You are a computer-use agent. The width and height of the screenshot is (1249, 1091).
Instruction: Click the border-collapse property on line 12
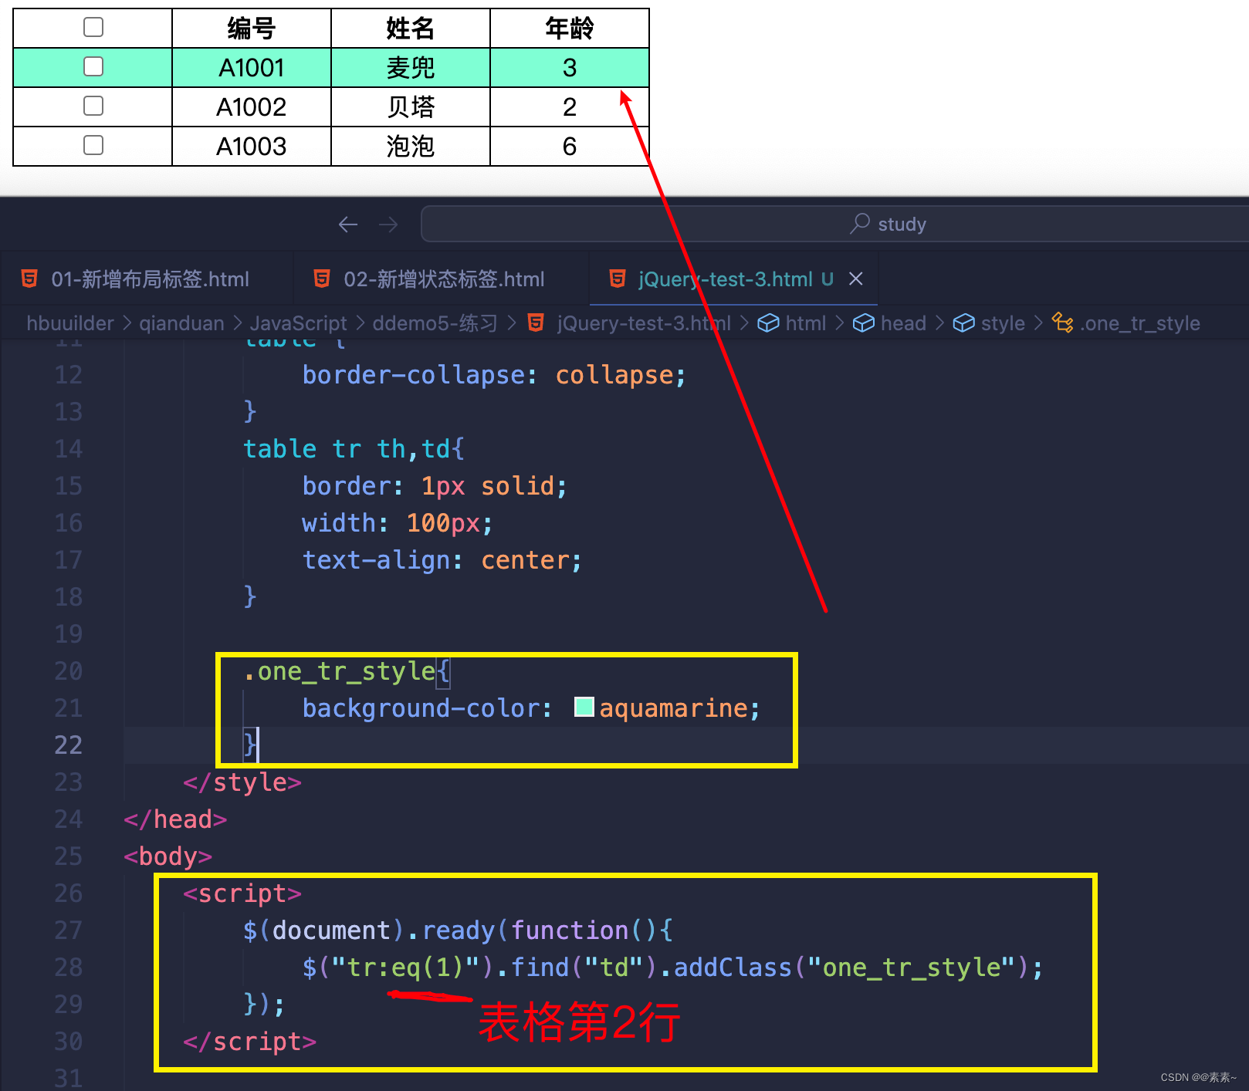click(415, 375)
